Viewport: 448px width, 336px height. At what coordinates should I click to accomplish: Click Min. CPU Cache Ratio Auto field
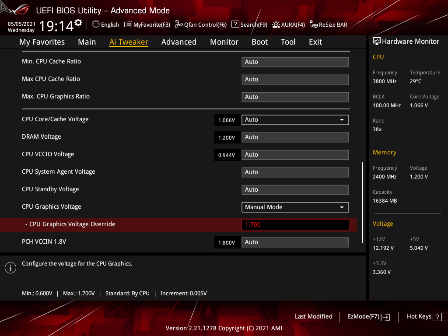[x=295, y=62]
